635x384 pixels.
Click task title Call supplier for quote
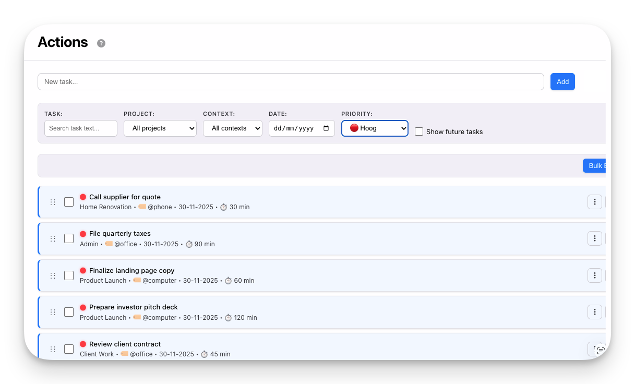coord(125,197)
